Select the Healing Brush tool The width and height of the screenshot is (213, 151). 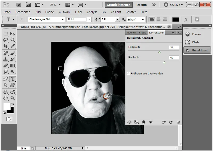pyautogui.click(x=6, y=53)
